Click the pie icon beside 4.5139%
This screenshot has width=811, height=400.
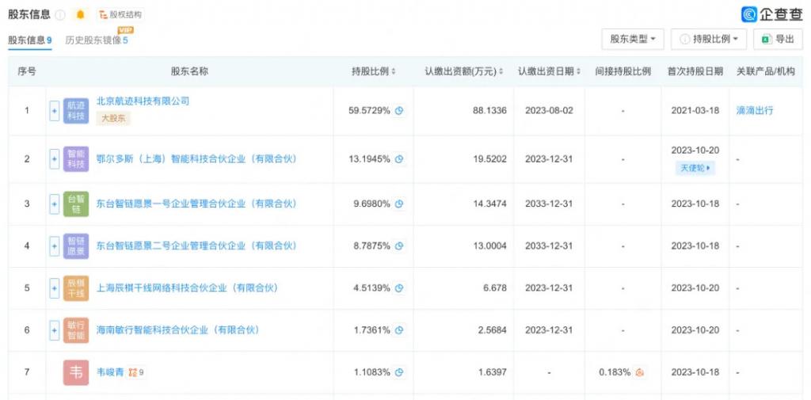point(400,288)
